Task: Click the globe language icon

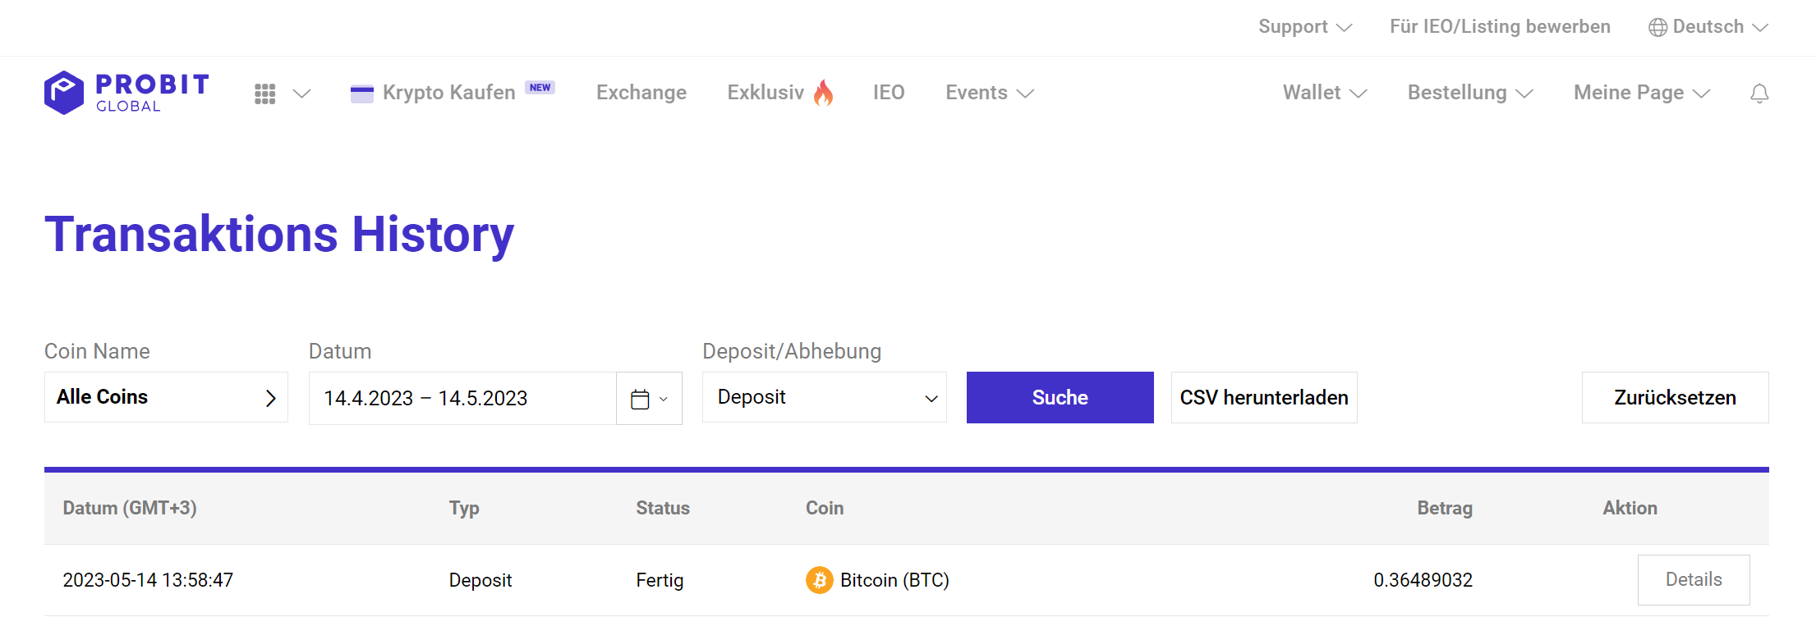Action: 1657,27
